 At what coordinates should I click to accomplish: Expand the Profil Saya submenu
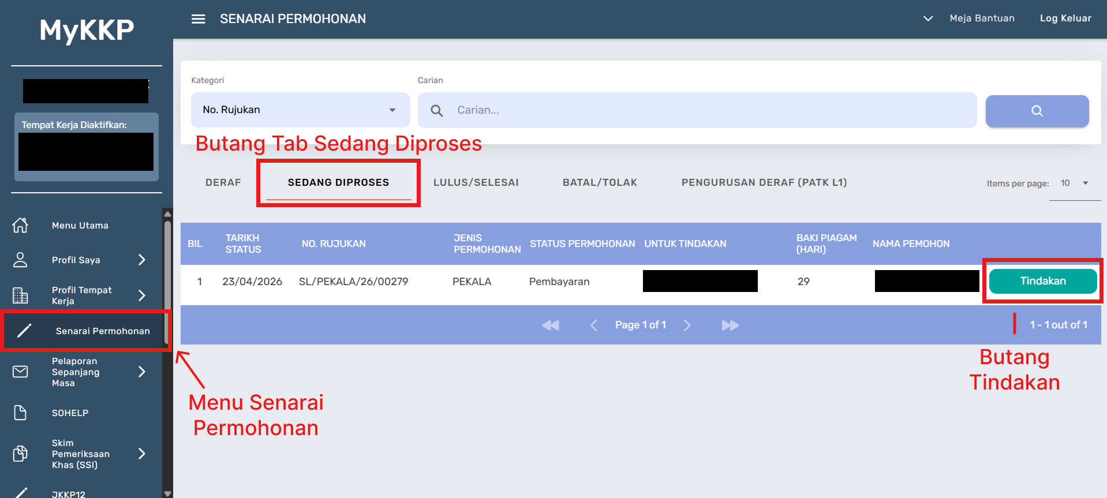pyautogui.click(x=141, y=260)
